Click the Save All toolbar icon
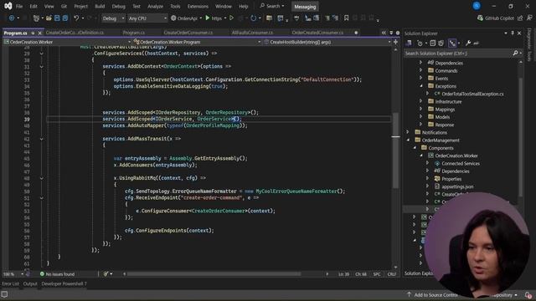Screen dimensions: 536x301 (65, 18)
